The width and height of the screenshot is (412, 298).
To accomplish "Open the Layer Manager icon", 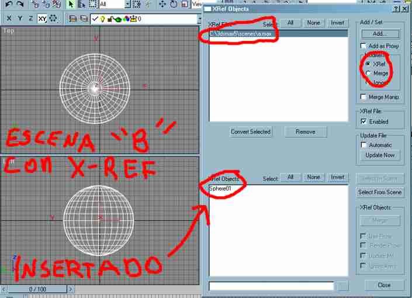I will point(73,18).
